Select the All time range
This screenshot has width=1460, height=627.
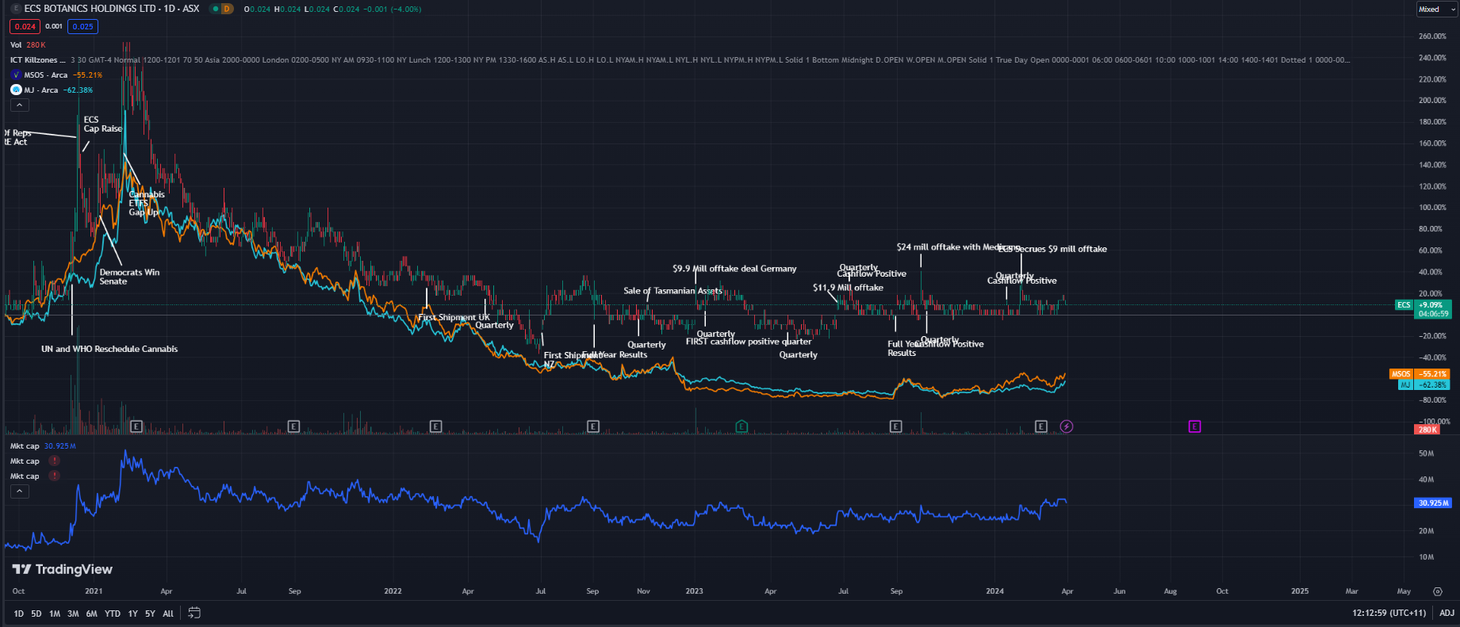pyautogui.click(x=168, y=614)
